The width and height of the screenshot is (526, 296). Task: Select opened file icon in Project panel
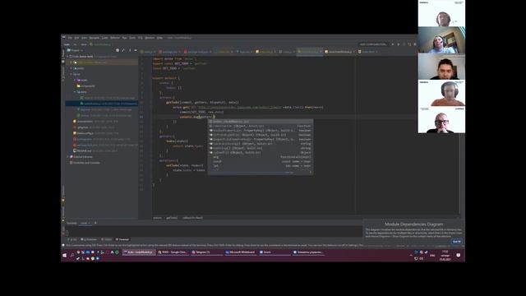(118, 50)
